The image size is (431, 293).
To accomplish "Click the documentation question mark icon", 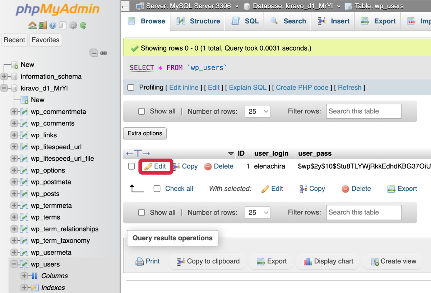I will [x=53, y=25].
